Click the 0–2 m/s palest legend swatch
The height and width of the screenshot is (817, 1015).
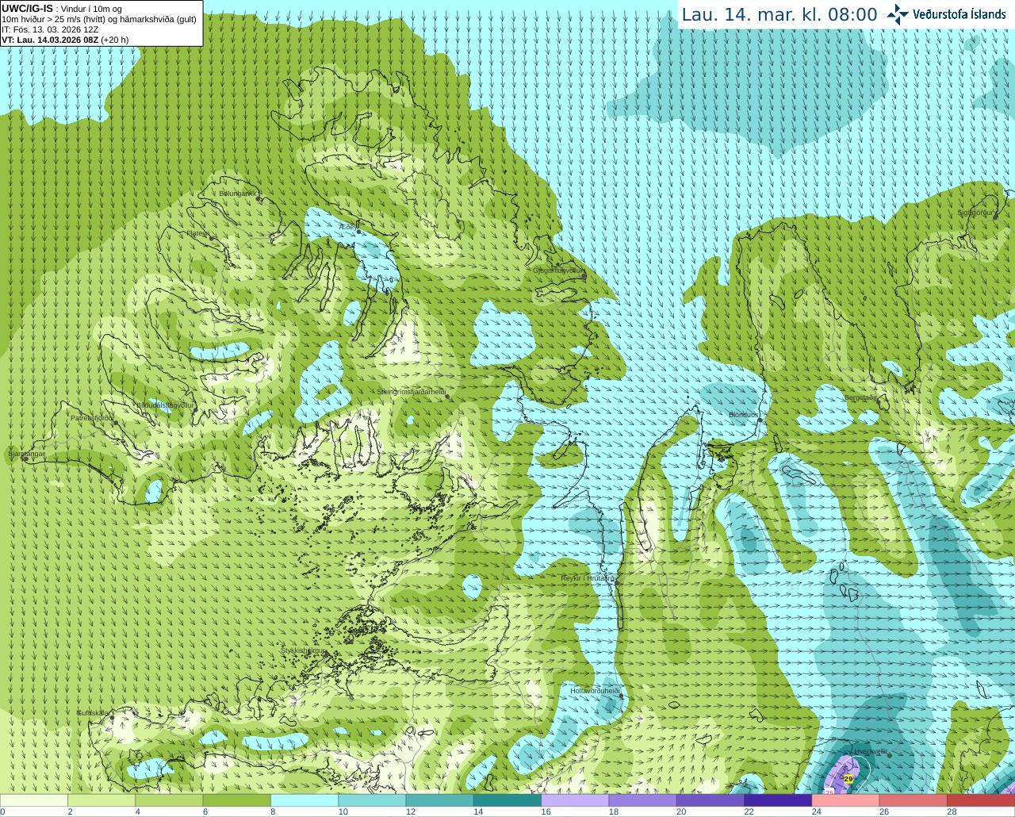click(34, 800)
